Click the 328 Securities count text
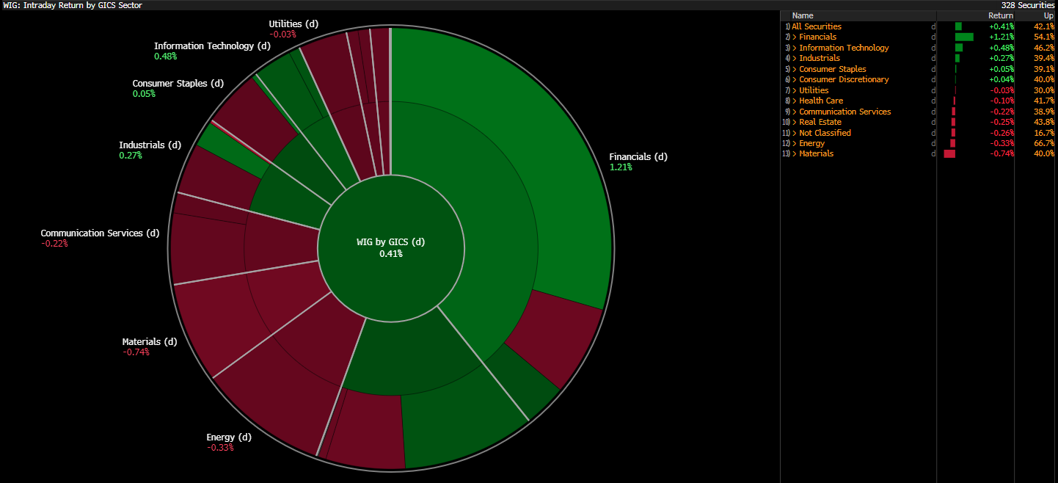 pyautogui.click(x=1028, y=5)
